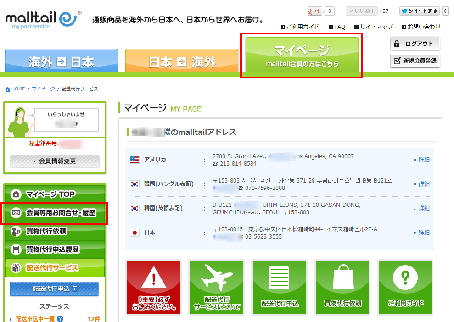454x322 pixels.
Task: Select 配送代行サービス in sidebar
Action: pos(55,268)
